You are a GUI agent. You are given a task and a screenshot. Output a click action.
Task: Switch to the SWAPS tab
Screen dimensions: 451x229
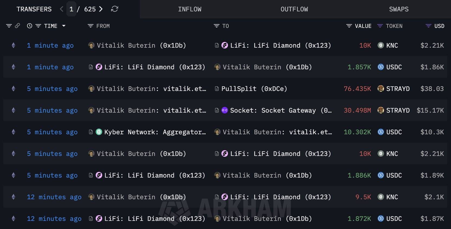coord(399,9)
